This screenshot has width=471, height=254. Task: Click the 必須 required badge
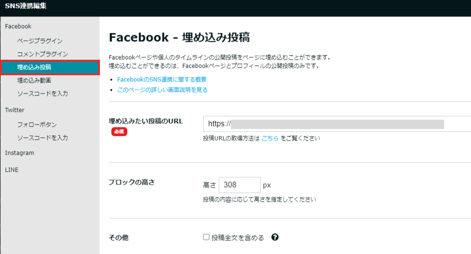[x=119, y=132]
